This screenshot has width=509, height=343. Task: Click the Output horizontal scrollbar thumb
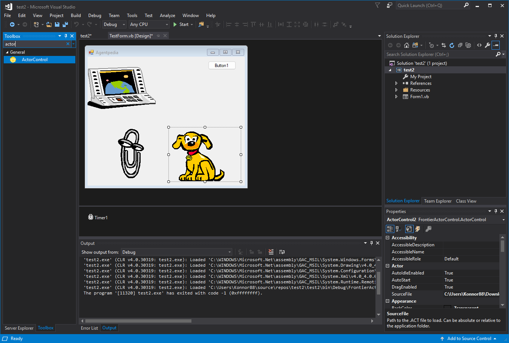coord(138,321)
